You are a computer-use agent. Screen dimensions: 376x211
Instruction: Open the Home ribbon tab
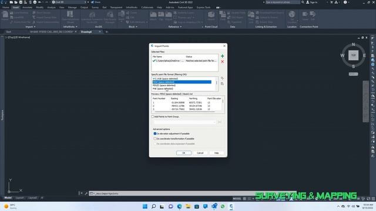point(6,8)
